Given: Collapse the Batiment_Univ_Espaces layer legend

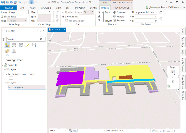Looking at the screenshot, I should click(x=7, y=74).
